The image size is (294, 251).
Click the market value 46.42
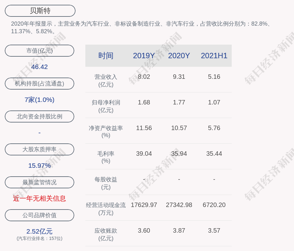click(x=40, y=67)
